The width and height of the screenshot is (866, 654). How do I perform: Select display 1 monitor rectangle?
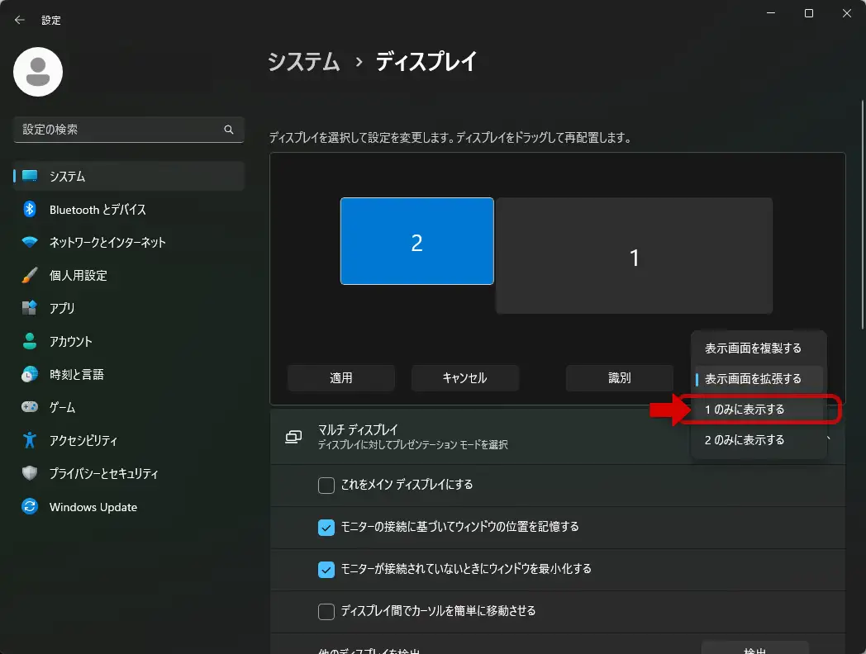click(x=634, y=257)
